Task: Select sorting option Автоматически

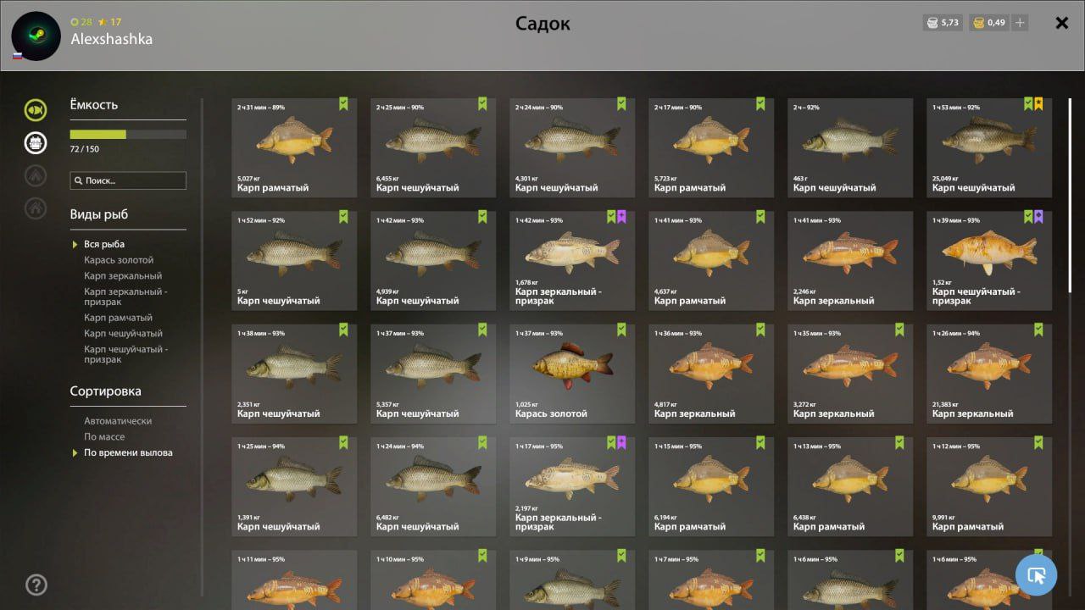Action: (x=118, y=421)
